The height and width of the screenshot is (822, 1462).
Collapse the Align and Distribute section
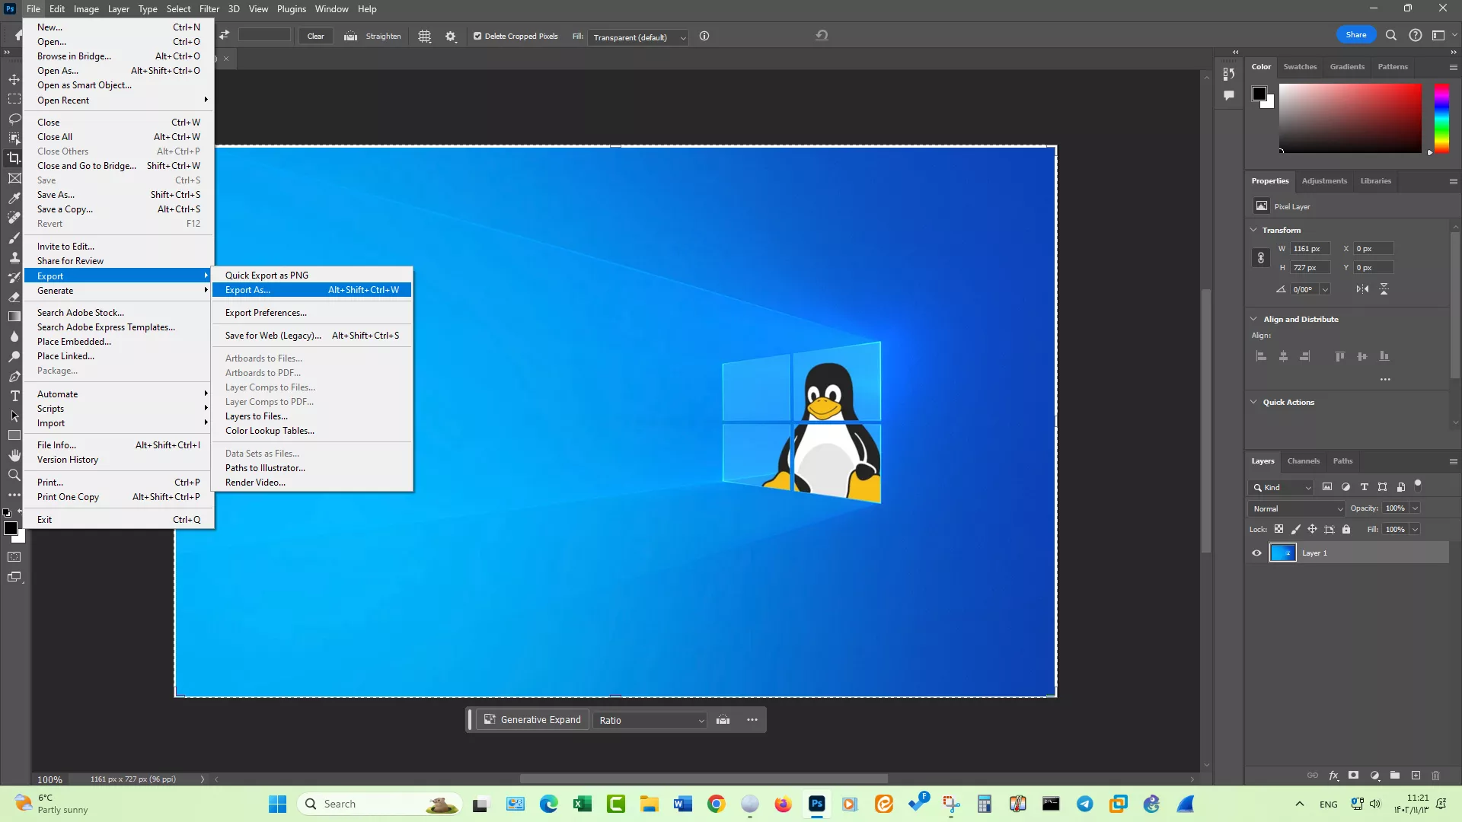1254,319
